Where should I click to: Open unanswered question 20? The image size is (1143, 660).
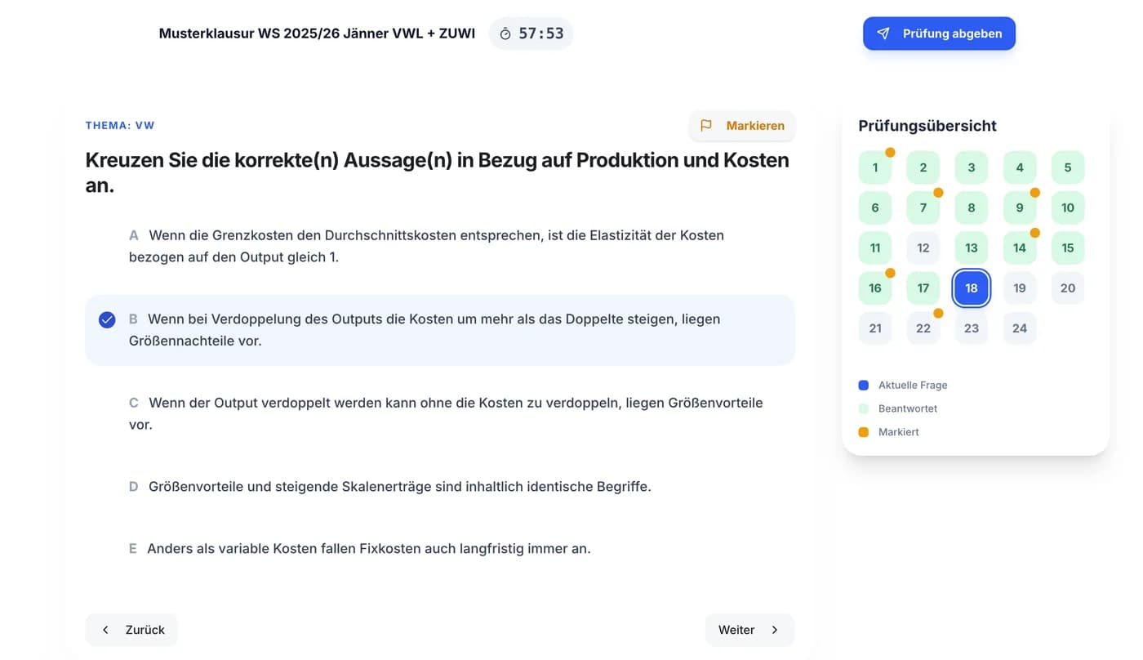coord(1068,288)
